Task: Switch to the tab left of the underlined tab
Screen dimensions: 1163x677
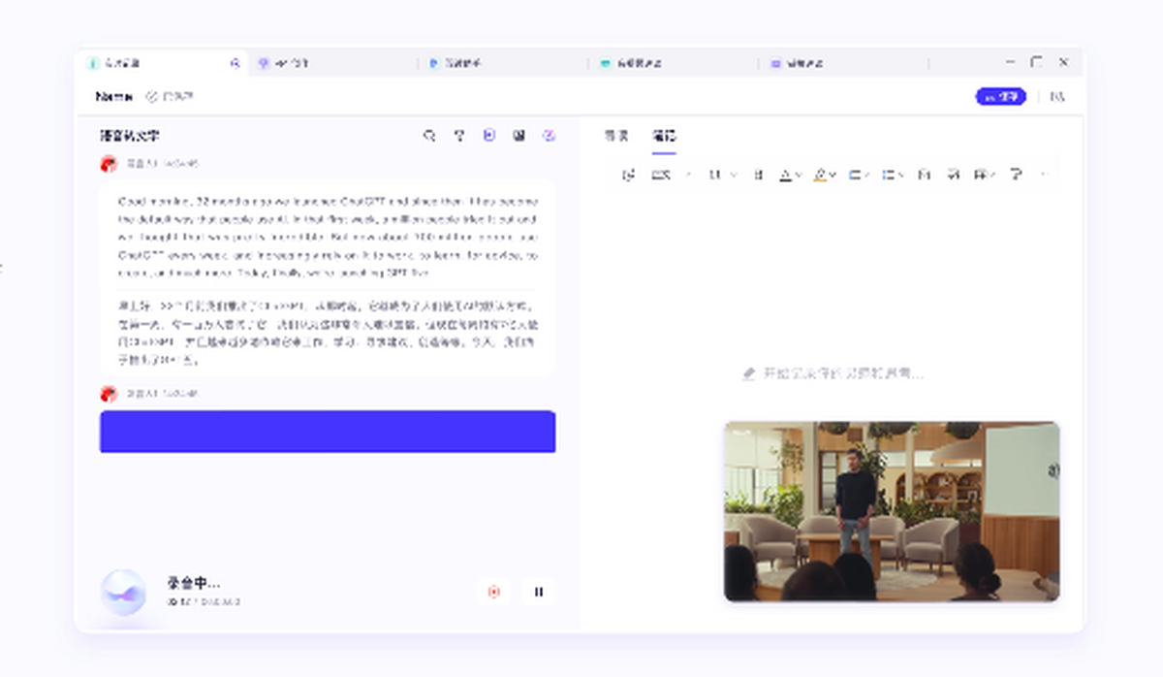Action: pyautogui.click(x=616, y=136)
